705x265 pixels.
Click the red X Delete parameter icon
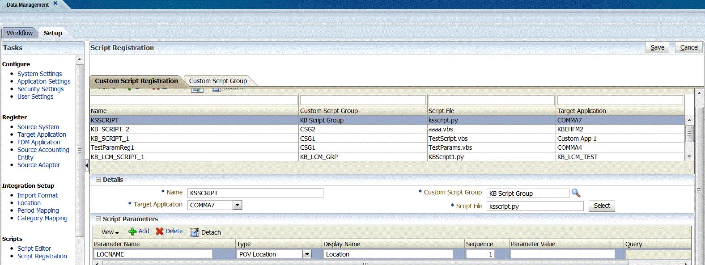[159, 231]
